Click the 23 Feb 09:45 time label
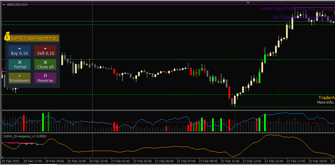Image resolution: width=335 pixels, height=165 pixels. (208, 161)
